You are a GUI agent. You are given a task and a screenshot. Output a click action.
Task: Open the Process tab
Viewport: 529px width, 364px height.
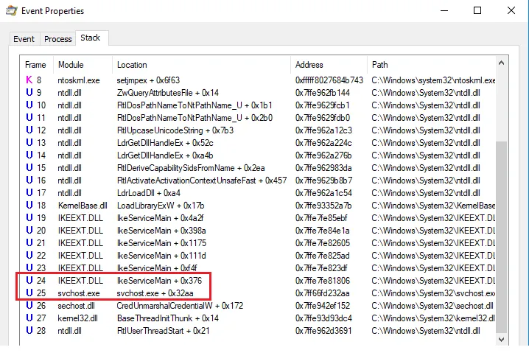tap(57, 39)
